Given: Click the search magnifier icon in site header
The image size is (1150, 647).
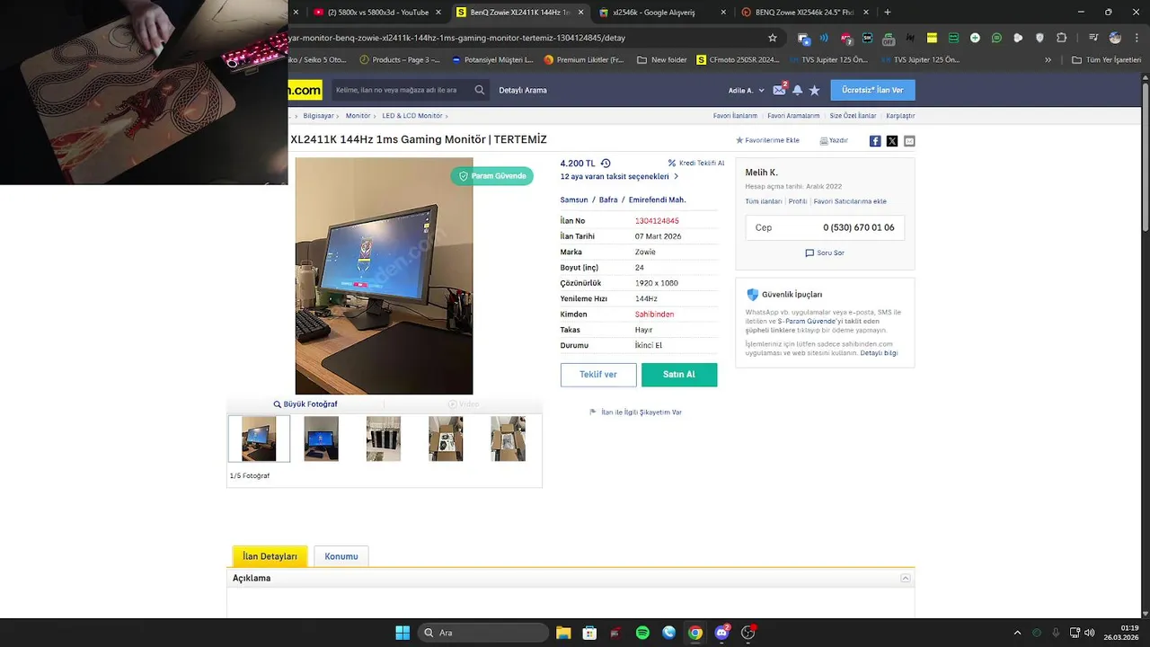Looking at the screenshot, I should click(x=480, y=90).
